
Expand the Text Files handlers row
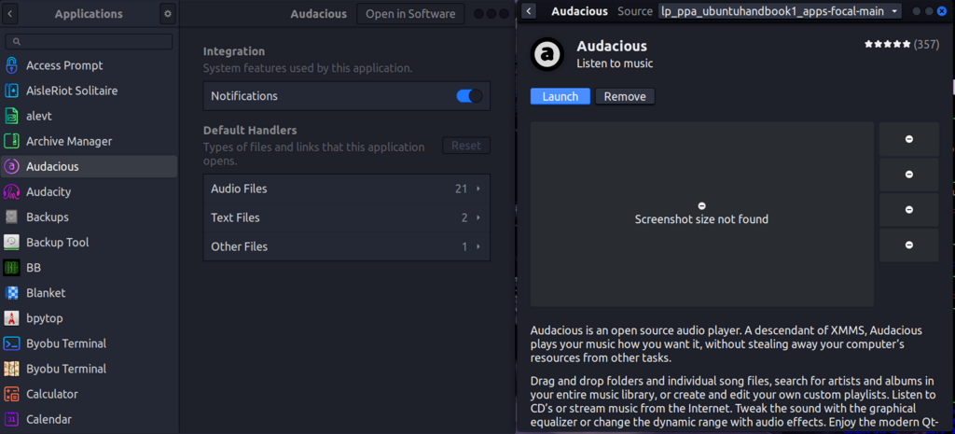pos(347,217)
